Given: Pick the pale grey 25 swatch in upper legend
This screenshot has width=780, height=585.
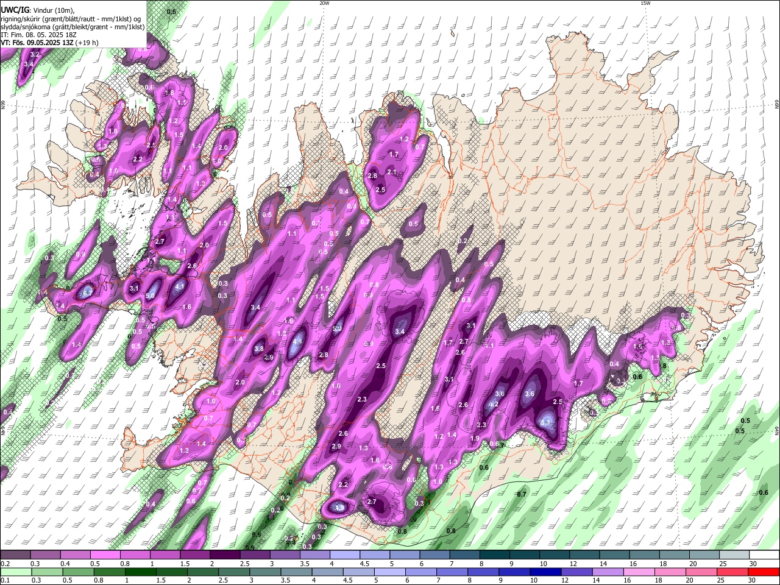Looking at the screenshot, I should (x=734, y=555).
